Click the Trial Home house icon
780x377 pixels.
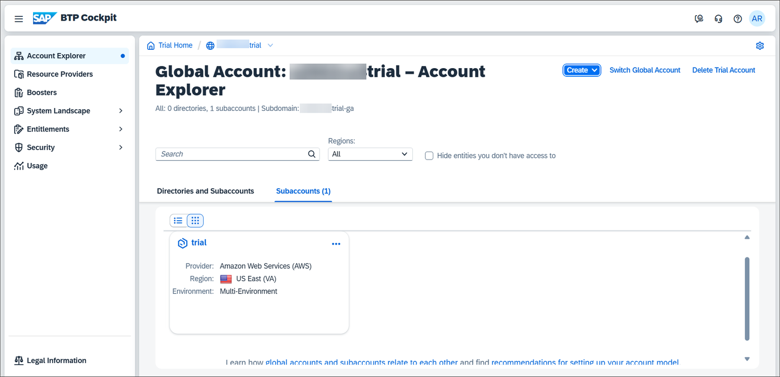[151, 45]
